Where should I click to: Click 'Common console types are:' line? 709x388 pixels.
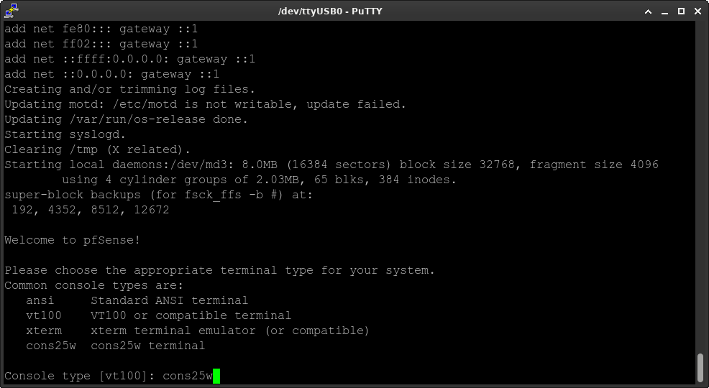click(93, 285)
